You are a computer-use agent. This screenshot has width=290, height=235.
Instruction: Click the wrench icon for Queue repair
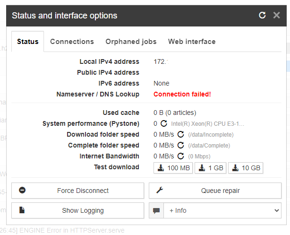[160, 190]
